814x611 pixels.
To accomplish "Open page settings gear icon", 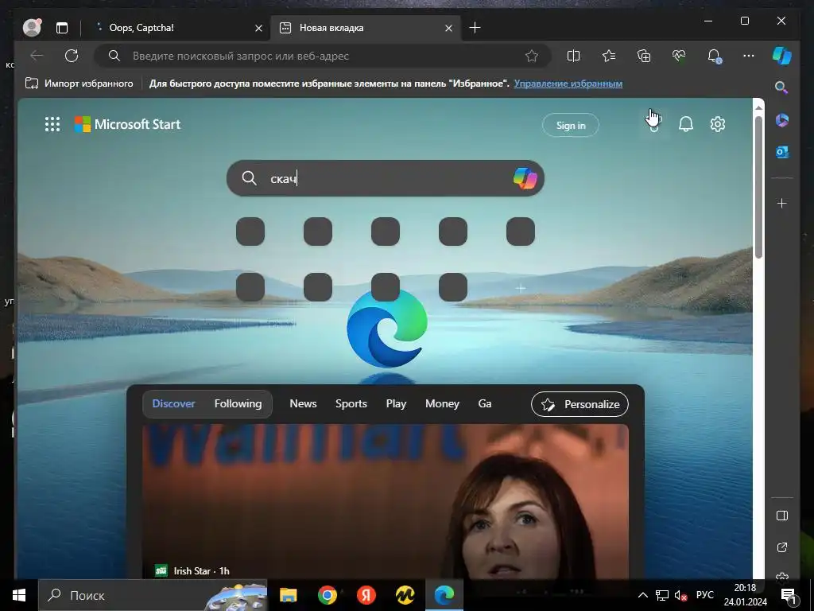I will coord(718,124).
